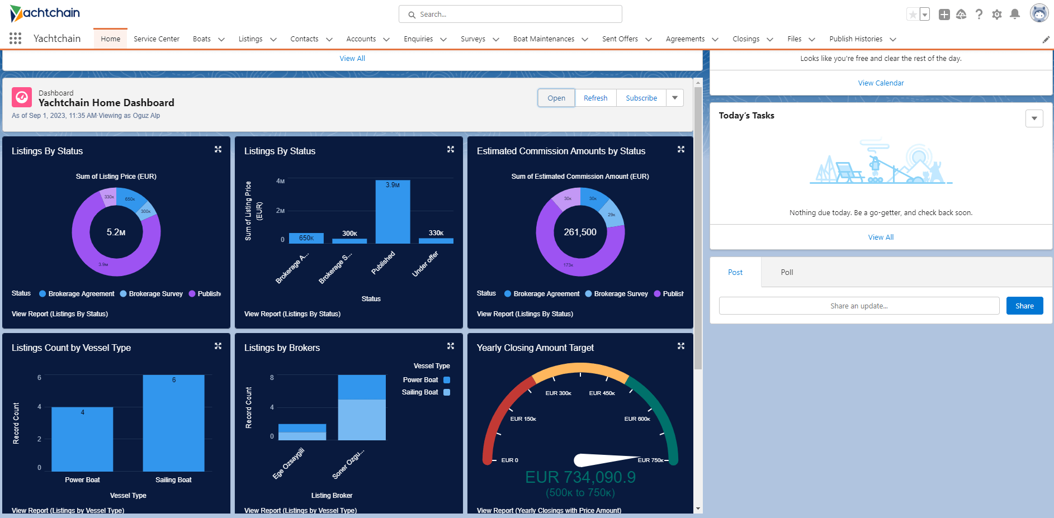The width and height of the screenshot is (1054, 518).
Task: Expand the Yearly Closing Amount Target widget
Action: point(680,346)
